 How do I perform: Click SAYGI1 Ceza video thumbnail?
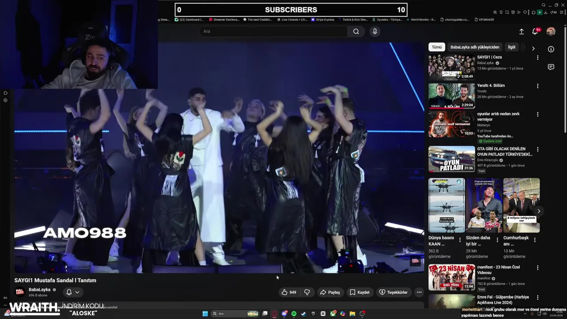coord(451,67)
